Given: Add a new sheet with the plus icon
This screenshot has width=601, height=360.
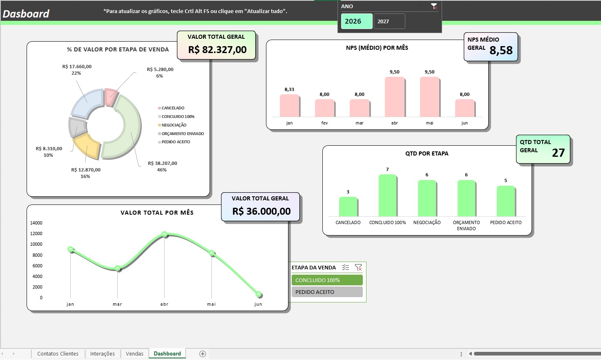Looking at the screenshot, I should tap(203, 354).
